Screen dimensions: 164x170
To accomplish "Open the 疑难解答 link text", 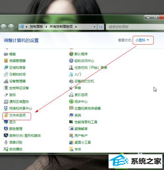I will [x=81, y=129].
